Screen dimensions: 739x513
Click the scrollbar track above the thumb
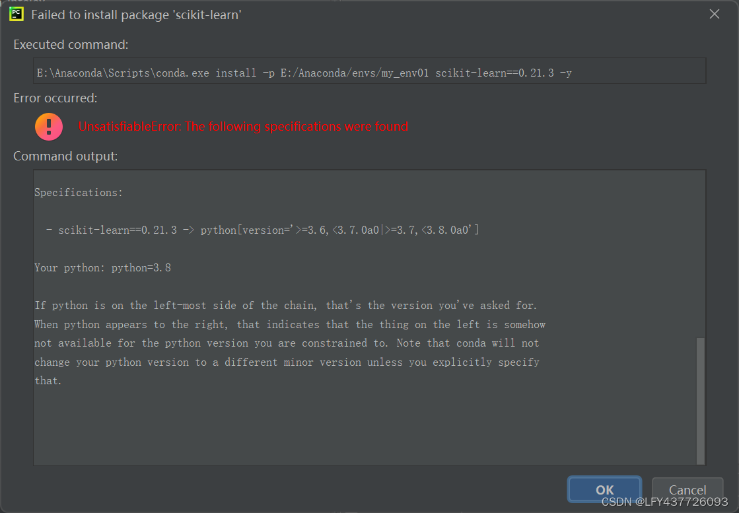[x=701, y=254]
